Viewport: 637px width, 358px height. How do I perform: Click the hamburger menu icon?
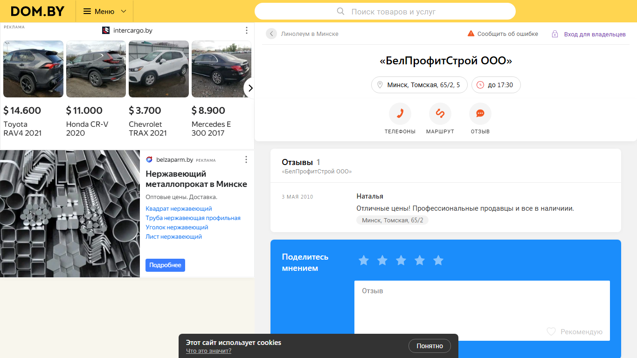87,11
